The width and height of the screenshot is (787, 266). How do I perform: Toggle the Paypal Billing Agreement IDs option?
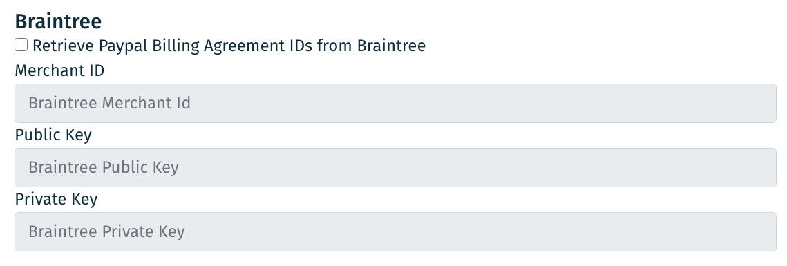[21, 45]
